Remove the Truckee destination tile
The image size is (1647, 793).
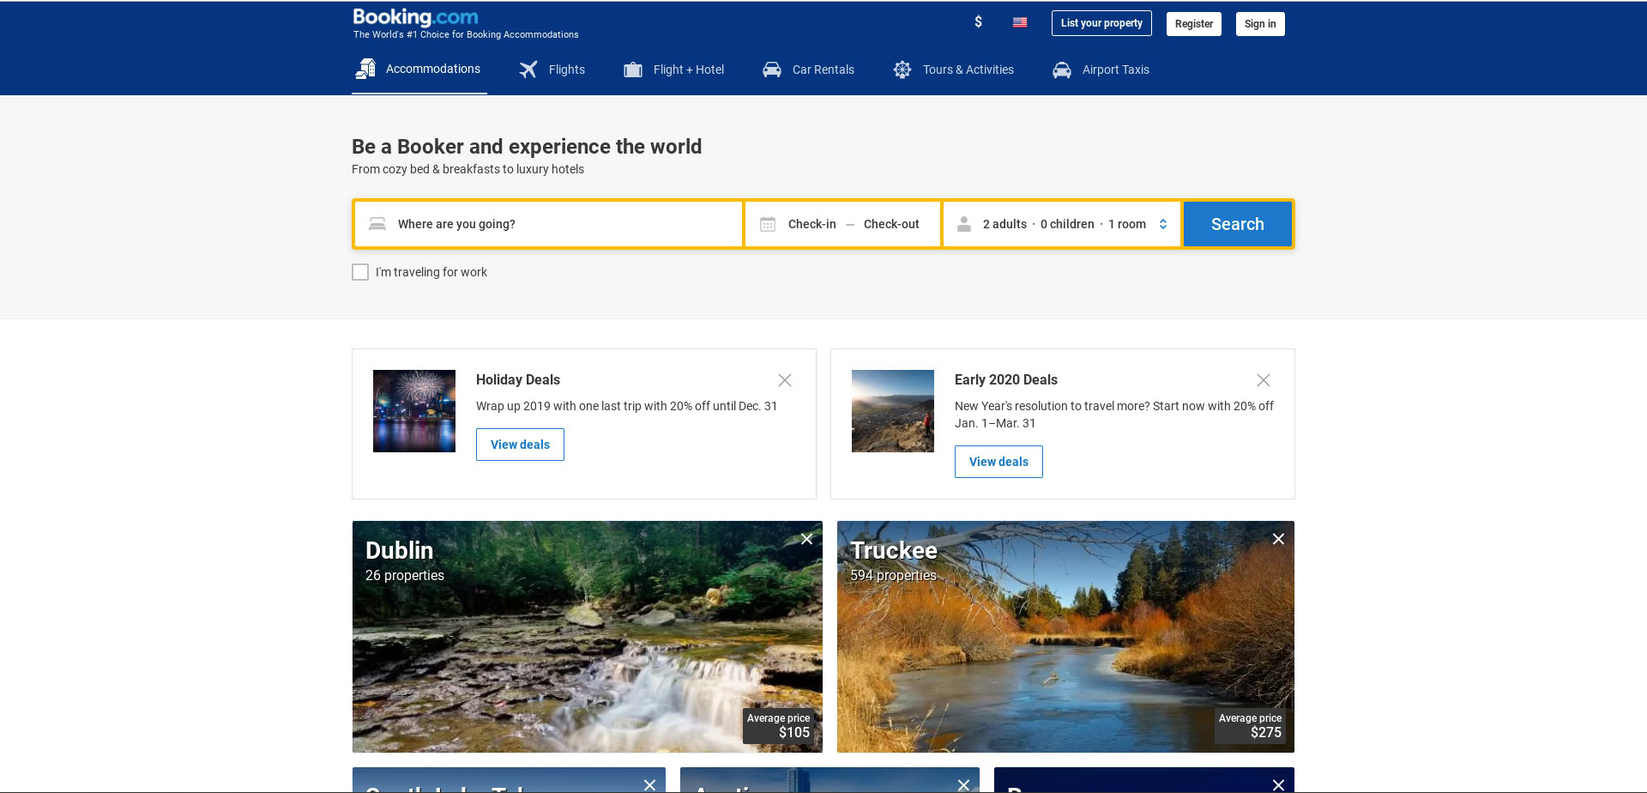(x=1278, y=539)
